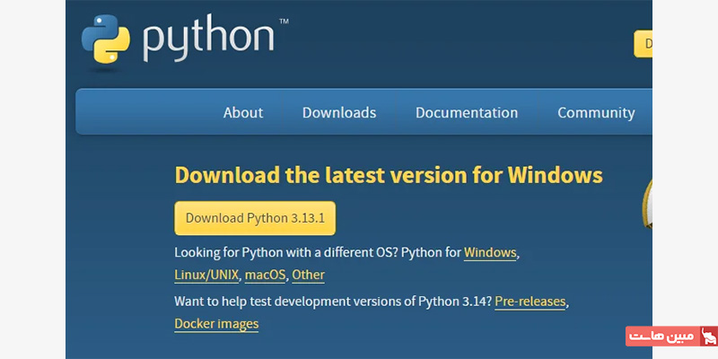Open the Downloads menu
Image resolution: width=718 pixels, height=359 pixels.
point(339,113)
